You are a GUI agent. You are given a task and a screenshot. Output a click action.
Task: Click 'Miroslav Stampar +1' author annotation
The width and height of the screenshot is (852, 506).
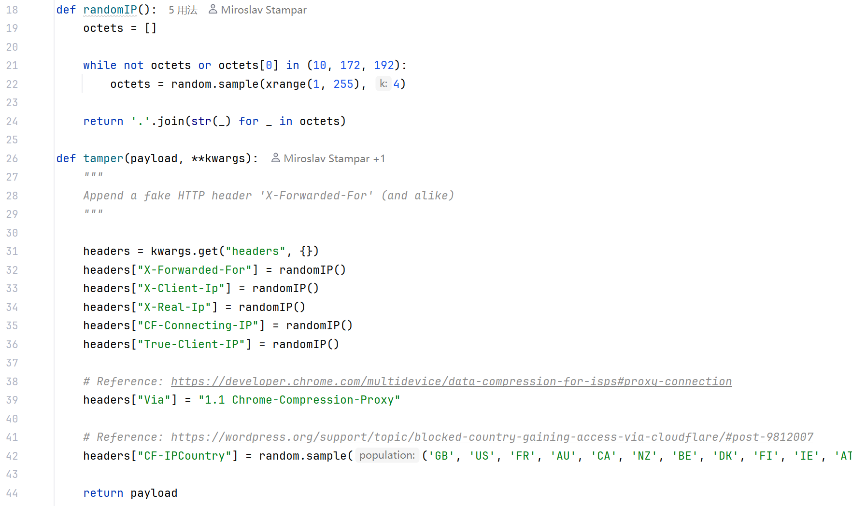(x=334, y=158)
